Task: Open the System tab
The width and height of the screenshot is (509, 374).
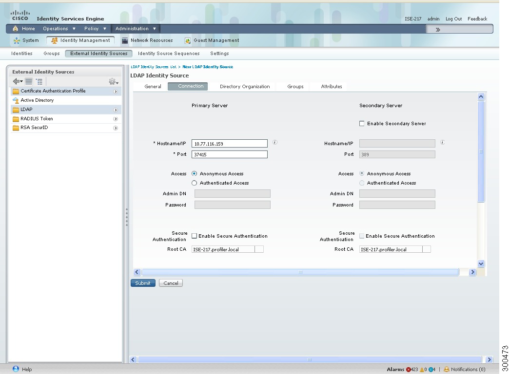Action: point(26,40)
